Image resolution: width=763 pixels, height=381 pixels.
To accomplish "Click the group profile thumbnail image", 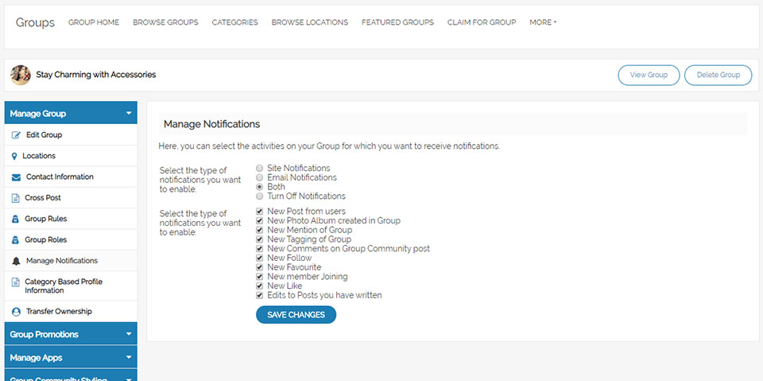I will (21, 75).
